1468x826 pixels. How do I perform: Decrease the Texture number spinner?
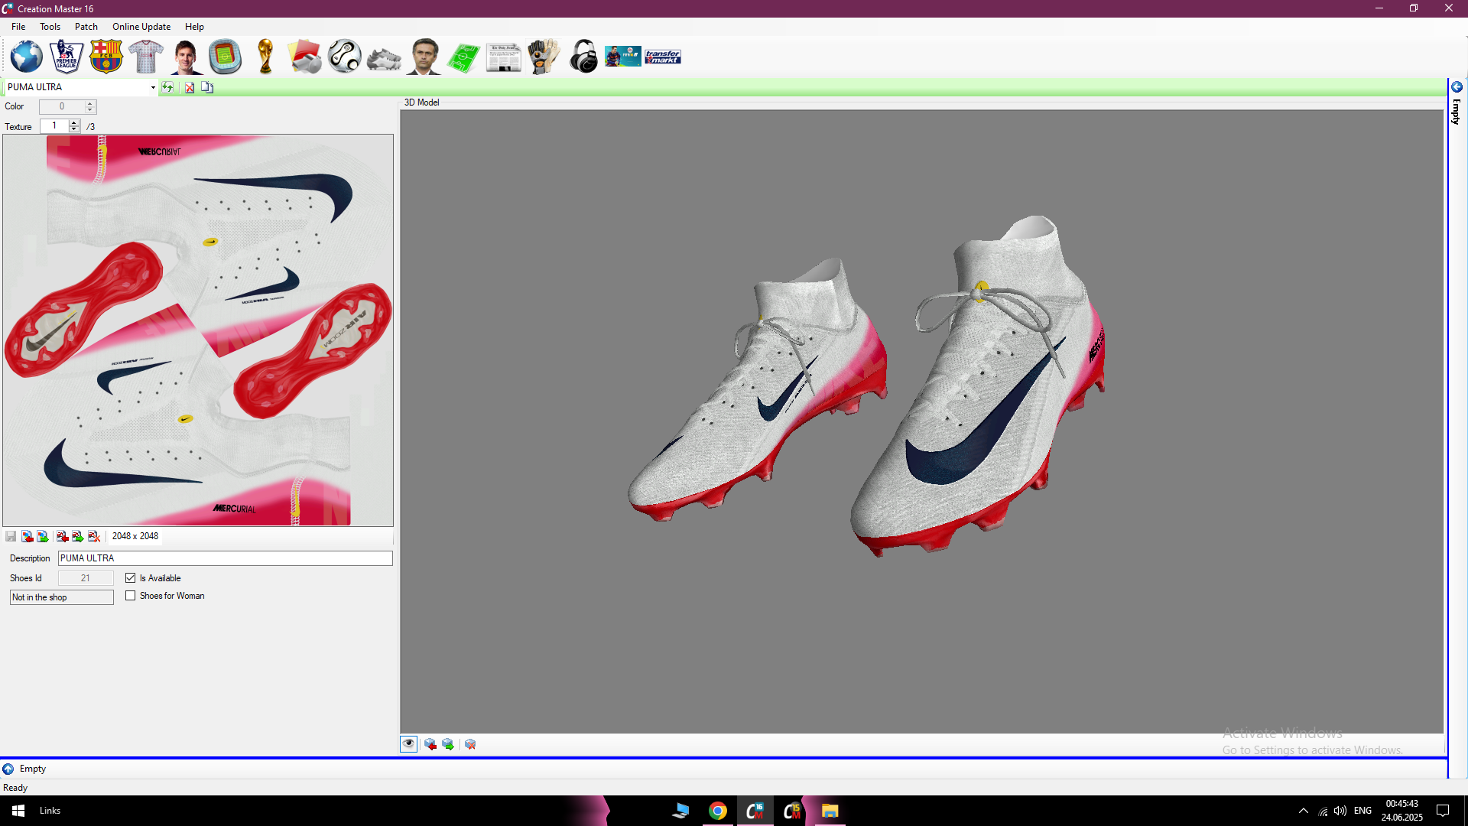tap(74, 129)
